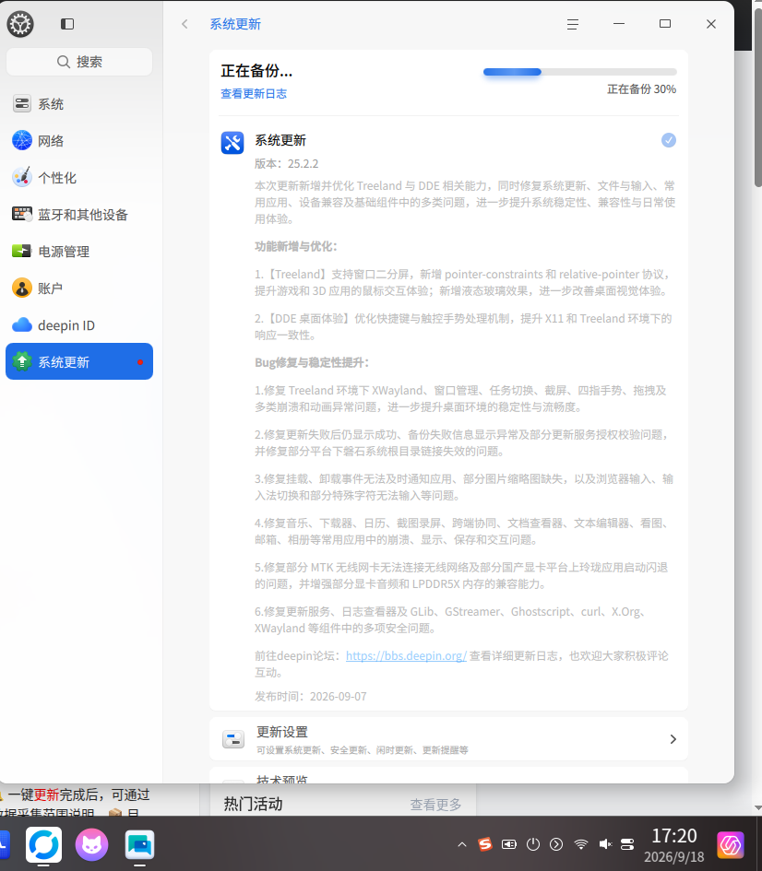This screenshot has width=762, height=871.
Task: Click the 更新设置 toggle icon
Action: (233, 739)
